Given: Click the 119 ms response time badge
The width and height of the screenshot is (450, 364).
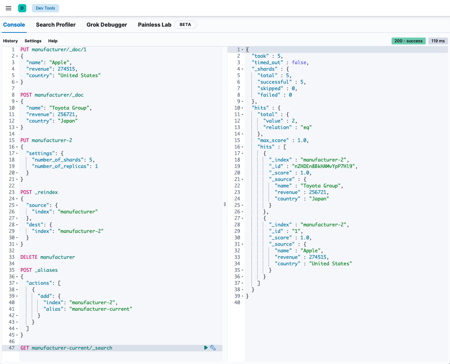Looking at the screenshot, I should pos(438,41).
